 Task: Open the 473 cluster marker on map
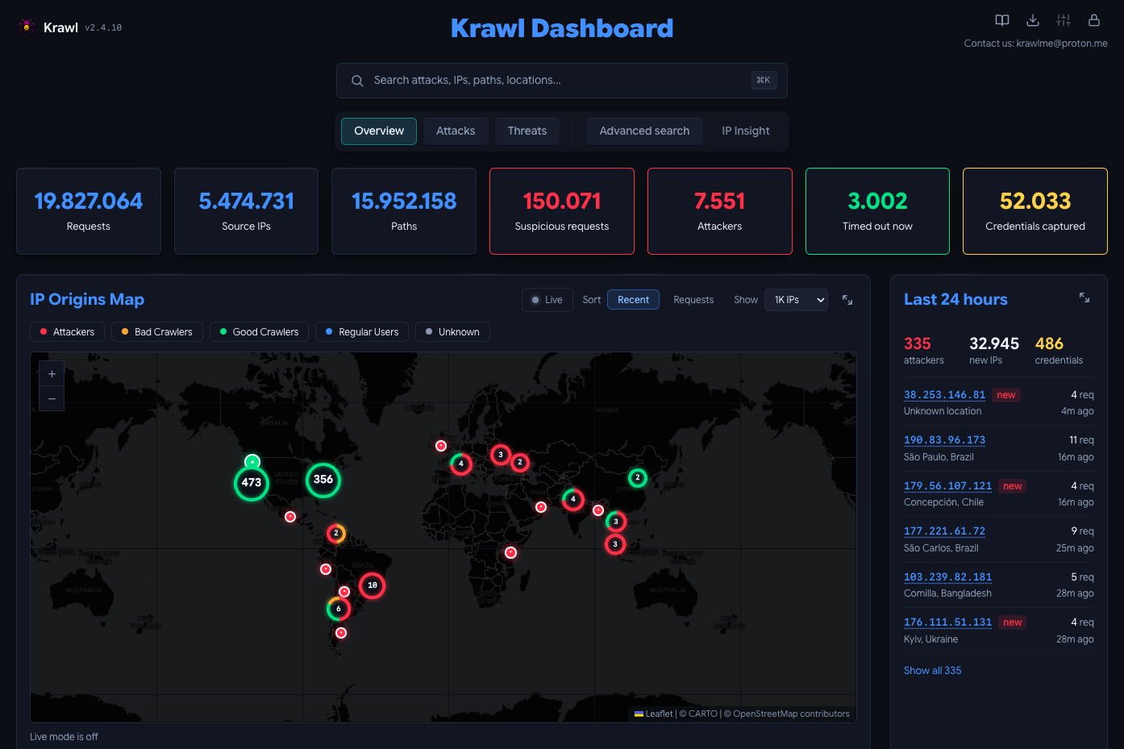252,483
